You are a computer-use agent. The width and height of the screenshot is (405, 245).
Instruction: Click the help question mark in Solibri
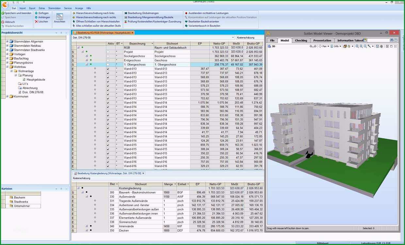pos(396,40)
